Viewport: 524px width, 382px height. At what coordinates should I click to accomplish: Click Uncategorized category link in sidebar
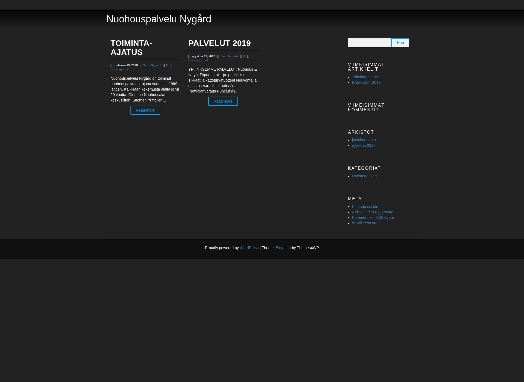click(x=364, y=176)
